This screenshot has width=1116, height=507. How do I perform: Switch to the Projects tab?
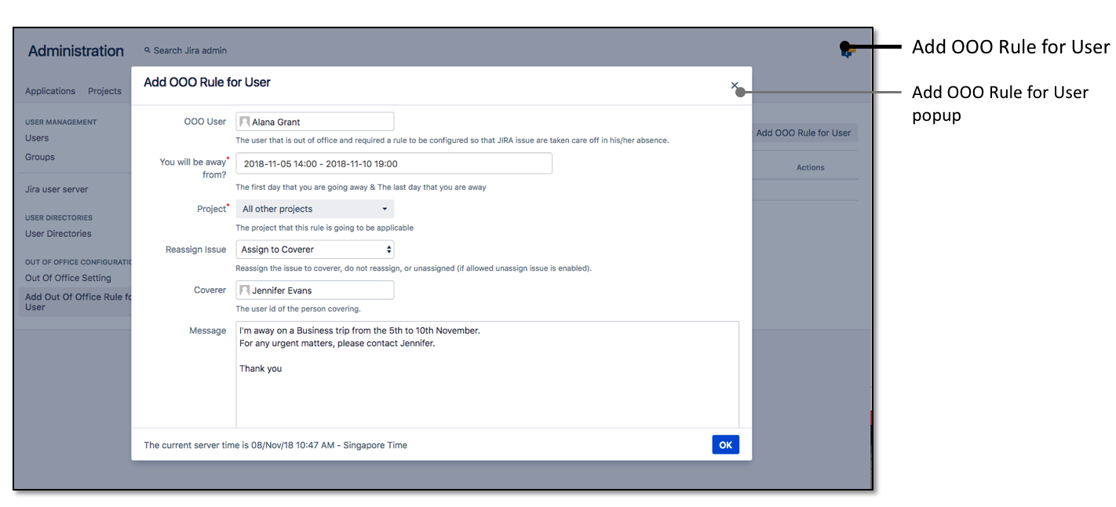click(x=104, y=91)
